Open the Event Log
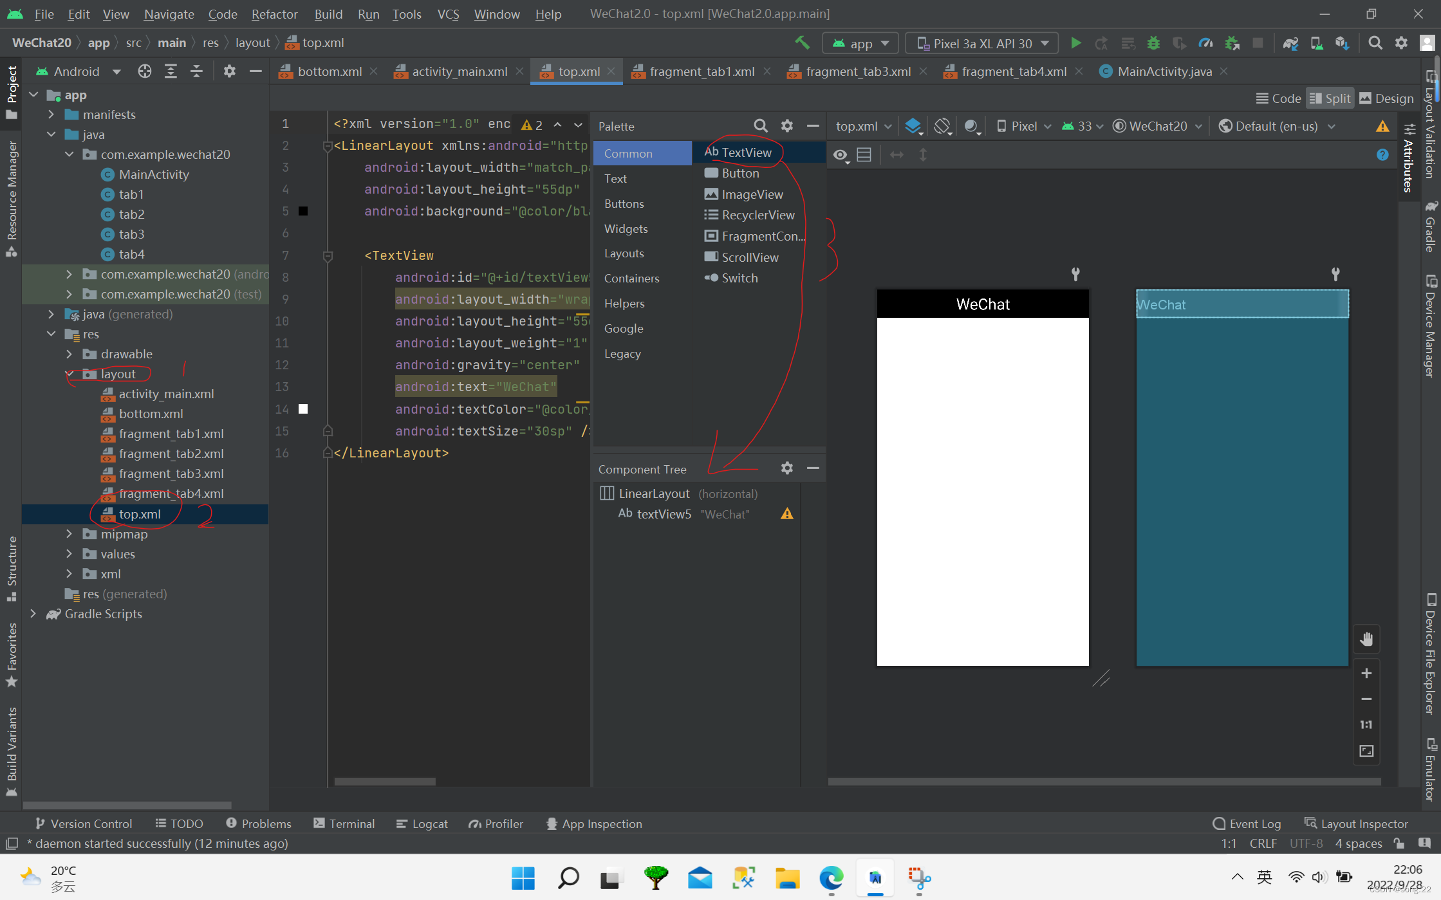 click(x=1247, y=823)
